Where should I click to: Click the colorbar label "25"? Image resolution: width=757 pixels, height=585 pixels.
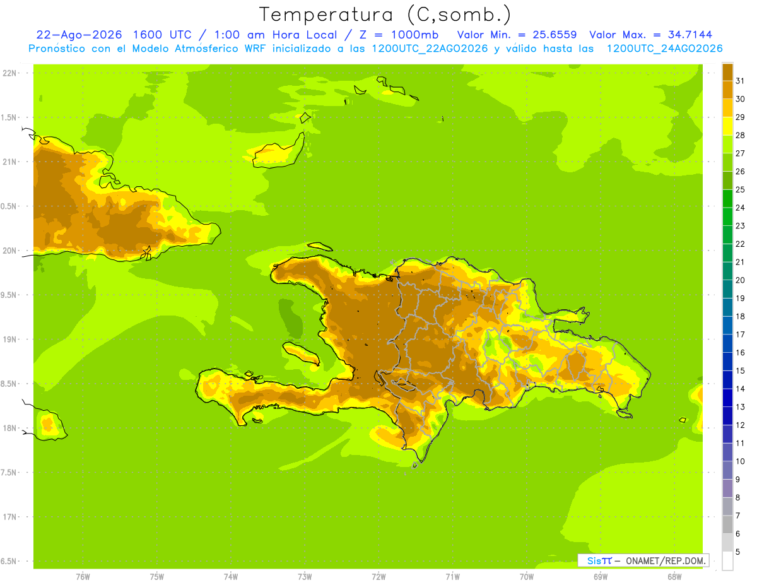point(740,189)
